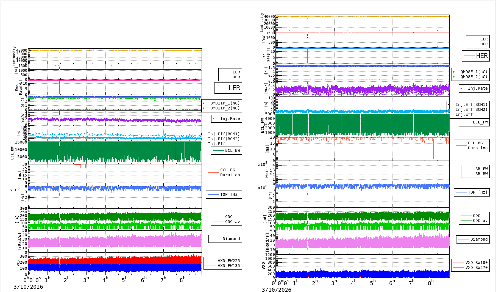
Task: Click the right panel's Luminosity axis title
Action: click(x=262, y=22)
